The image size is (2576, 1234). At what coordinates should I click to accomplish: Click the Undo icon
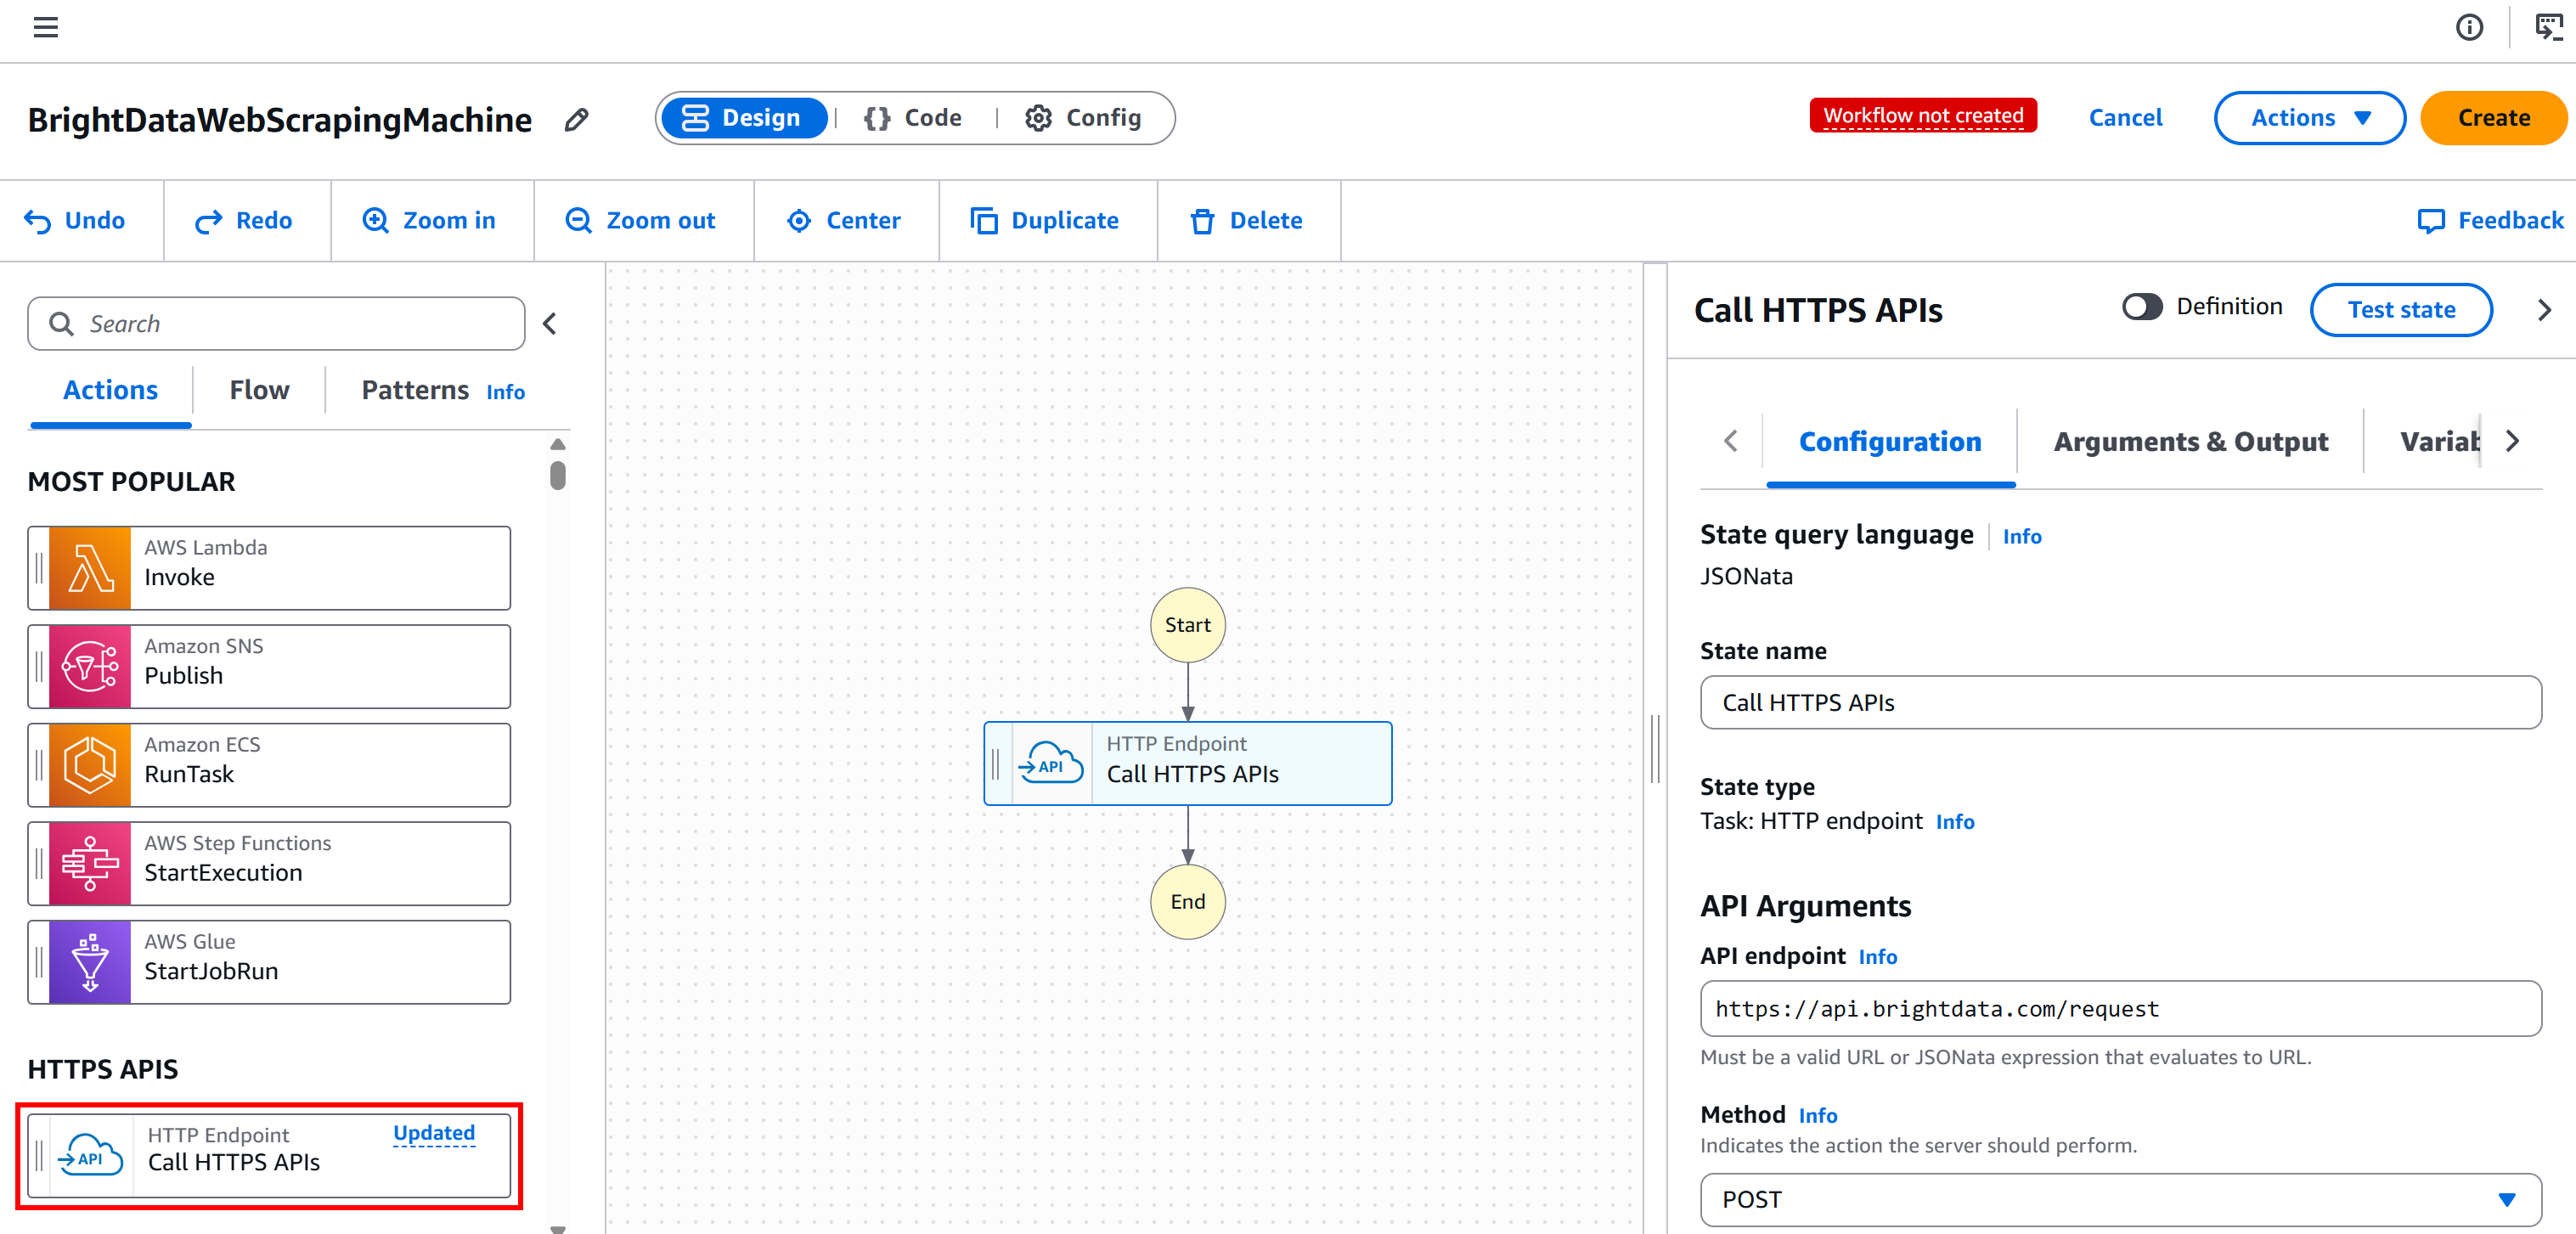(x=37, y=220)
